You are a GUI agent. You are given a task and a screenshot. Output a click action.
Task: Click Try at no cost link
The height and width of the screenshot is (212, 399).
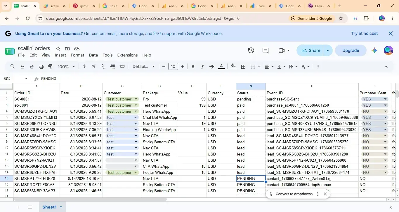[x=365, y=33]
